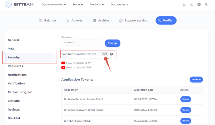
Task: Click the user account icon in header
Action: 191,5
